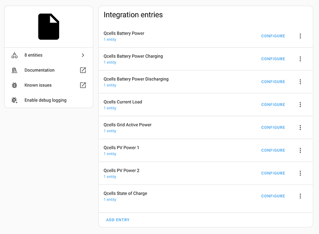The height and width of the screenshot is (234, 319).
Task: Open 1 entity link under Qcells Current Load
Action: [110, 108]
